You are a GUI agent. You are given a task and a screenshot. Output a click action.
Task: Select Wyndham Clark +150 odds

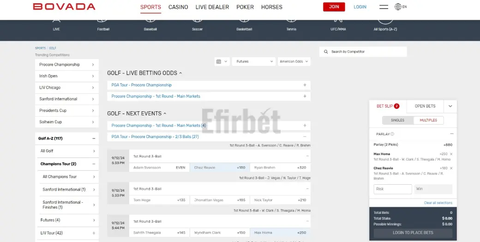point(220,232)
